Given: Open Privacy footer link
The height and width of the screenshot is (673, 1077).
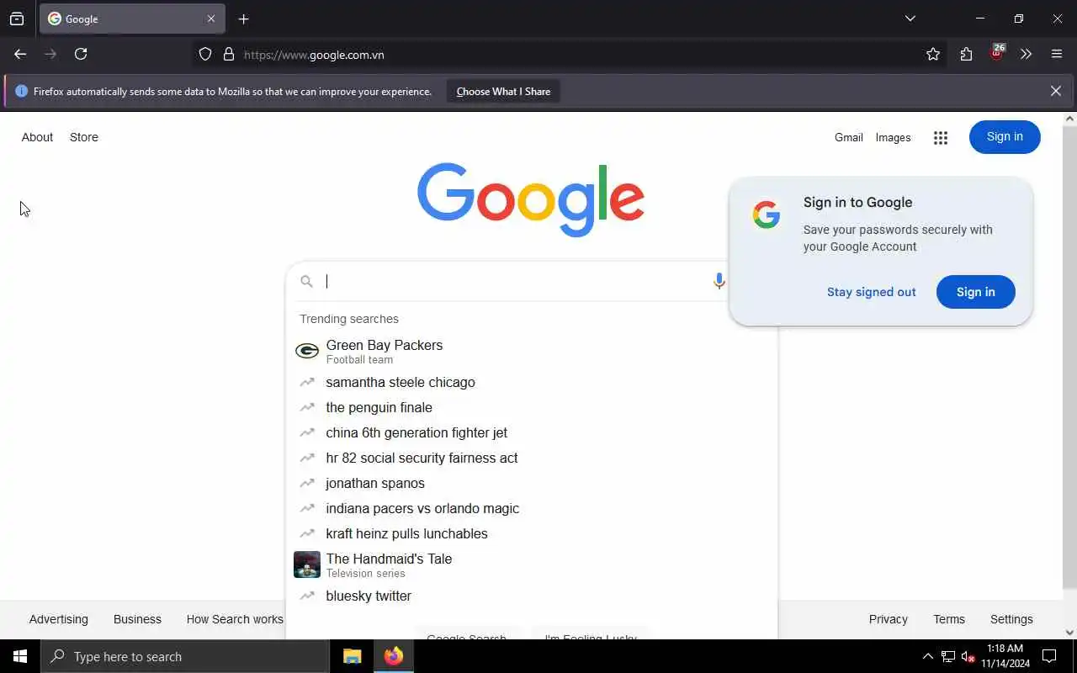Looking at the screenshot, I should coord(888,619).
